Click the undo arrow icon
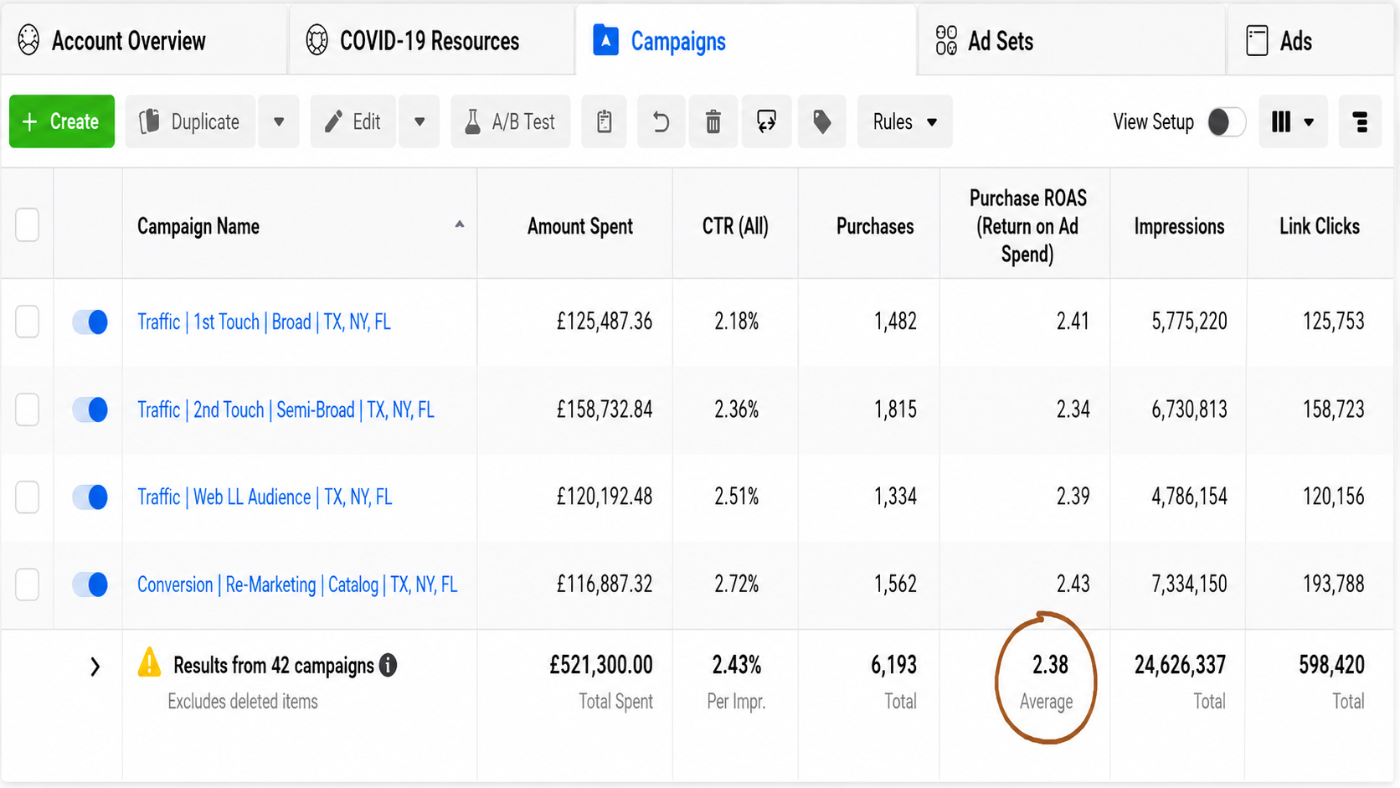This screenshot has height=788, width=1400. 661,122
